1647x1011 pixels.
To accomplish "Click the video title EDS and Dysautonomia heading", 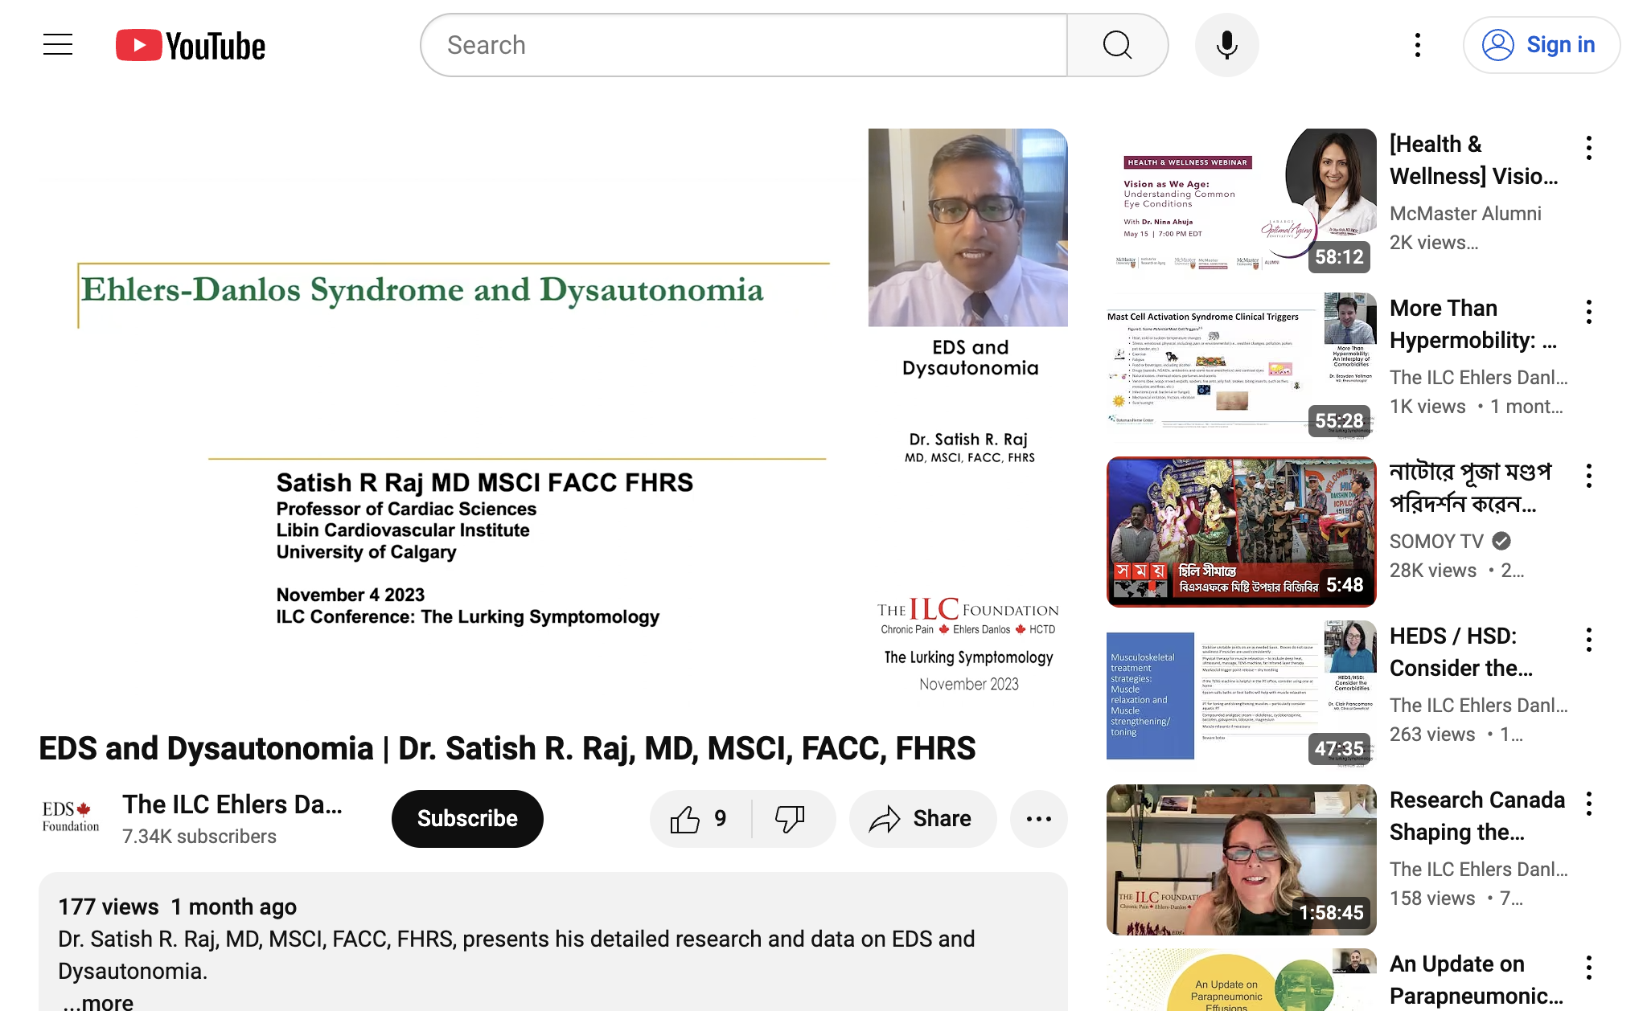I will tap(507, 748).
